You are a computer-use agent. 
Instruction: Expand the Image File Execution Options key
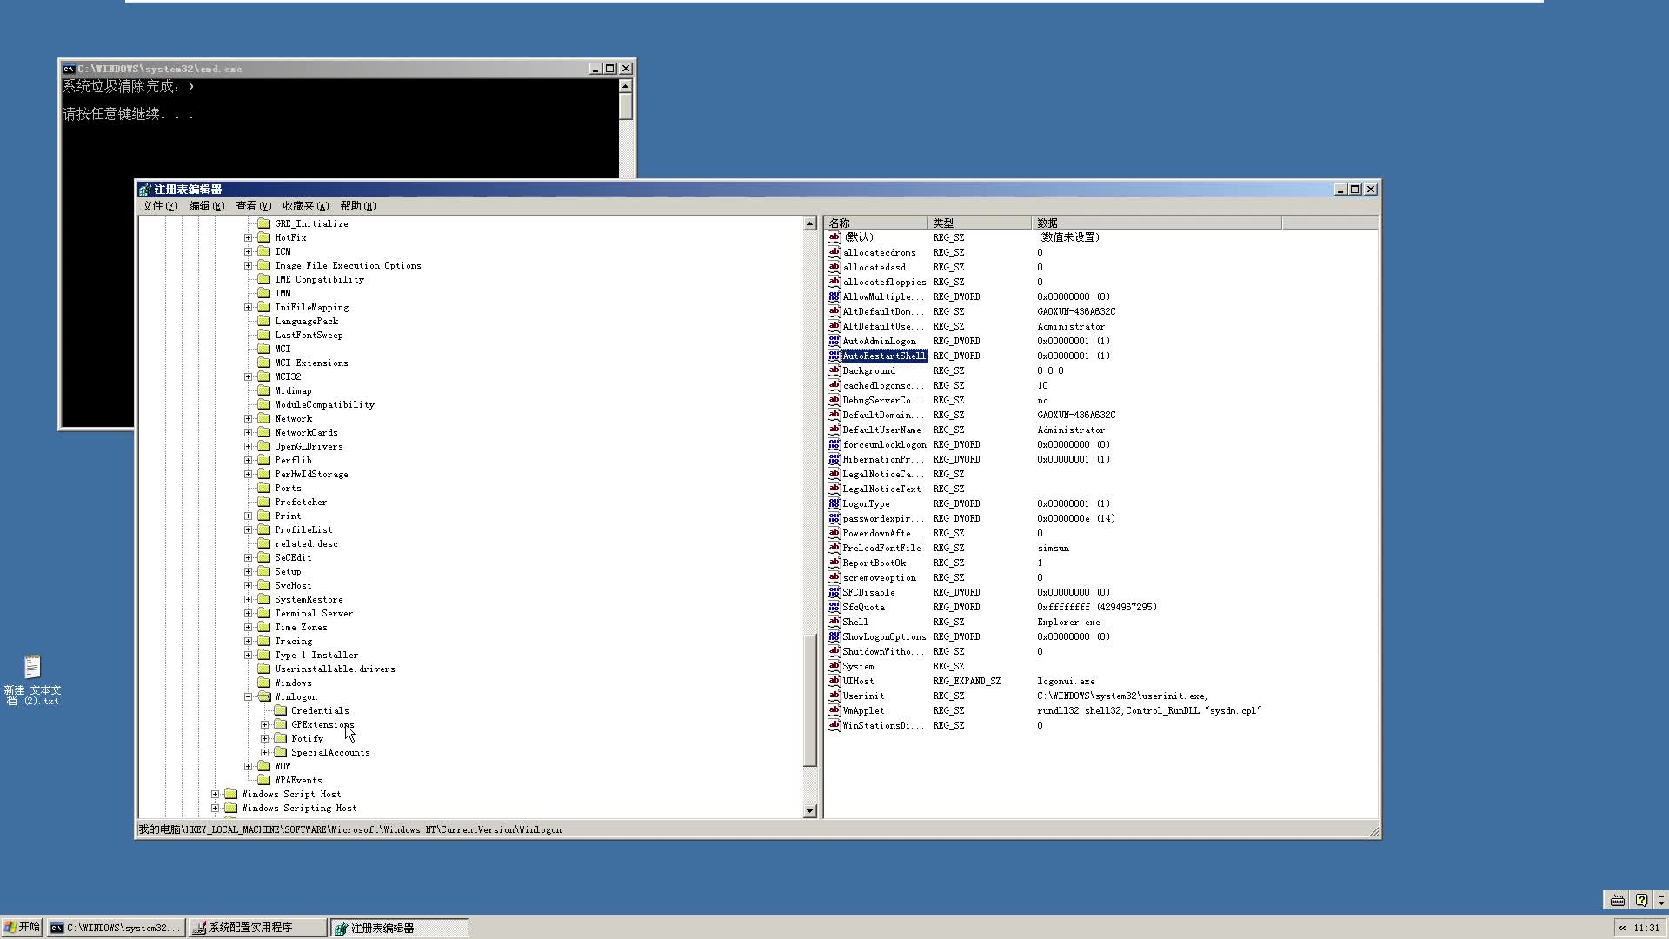pyautogui.click(x=249, y=265)
